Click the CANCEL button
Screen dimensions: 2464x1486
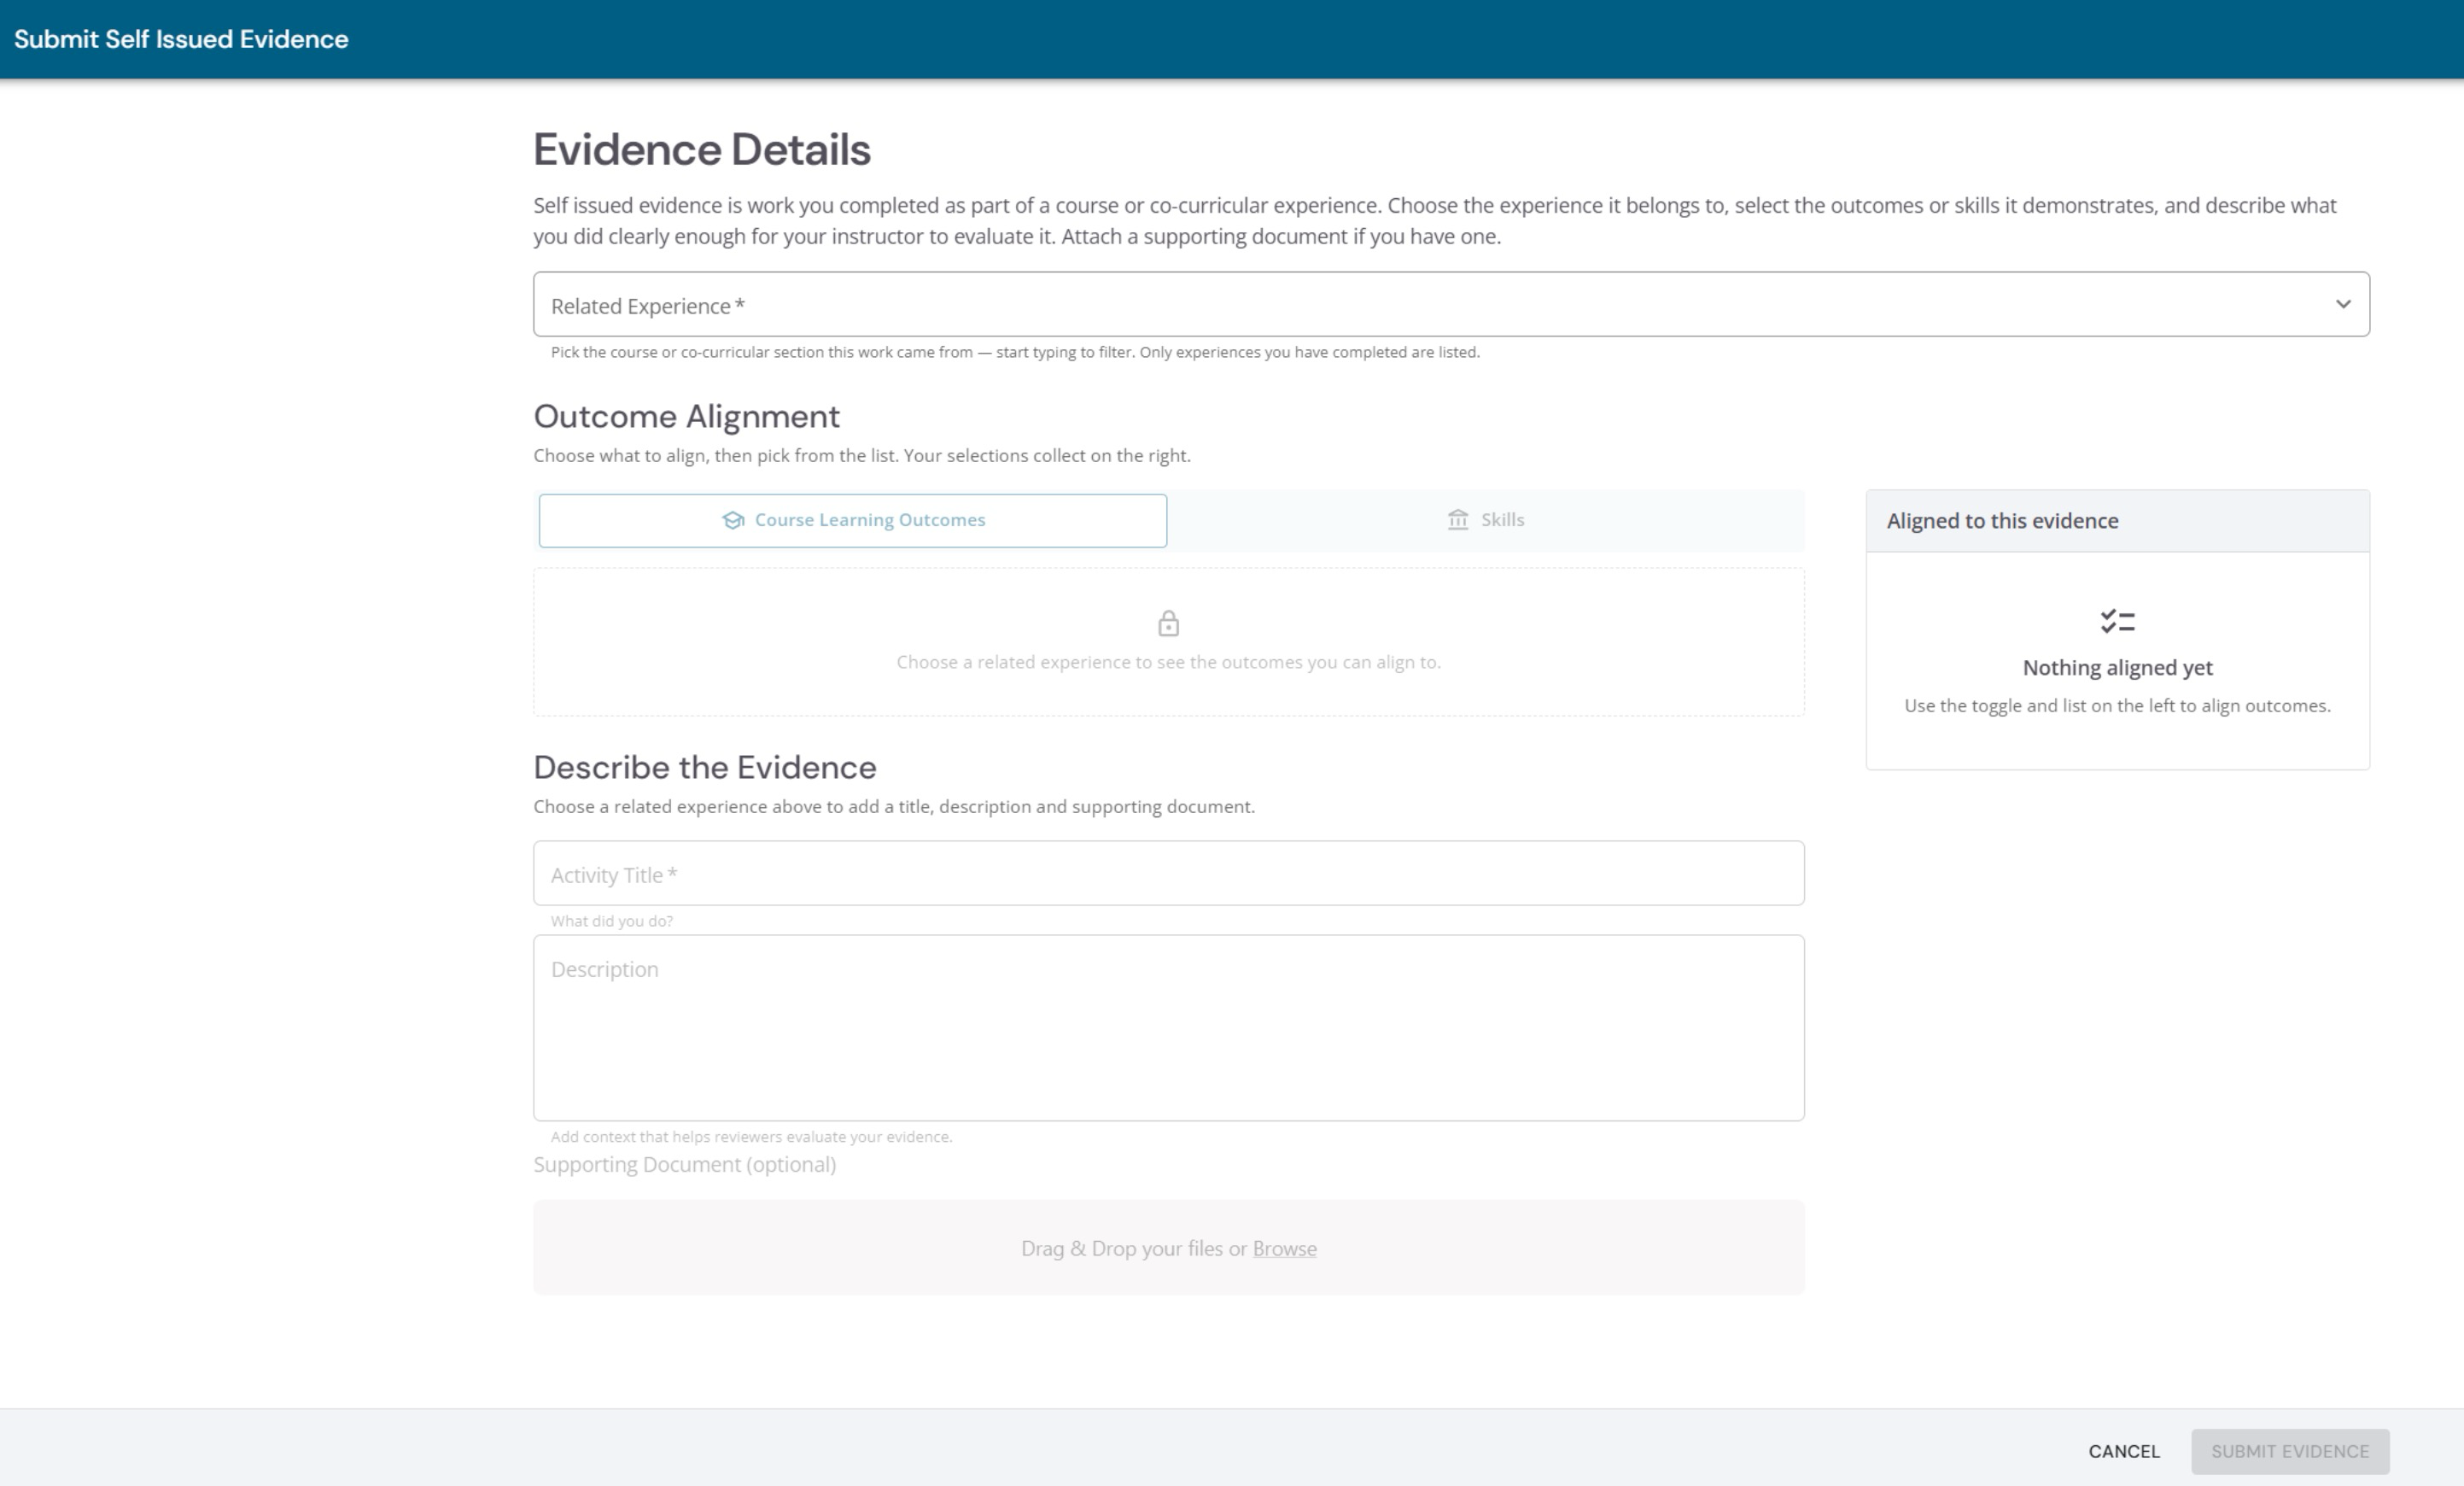coord(2123,1451)
